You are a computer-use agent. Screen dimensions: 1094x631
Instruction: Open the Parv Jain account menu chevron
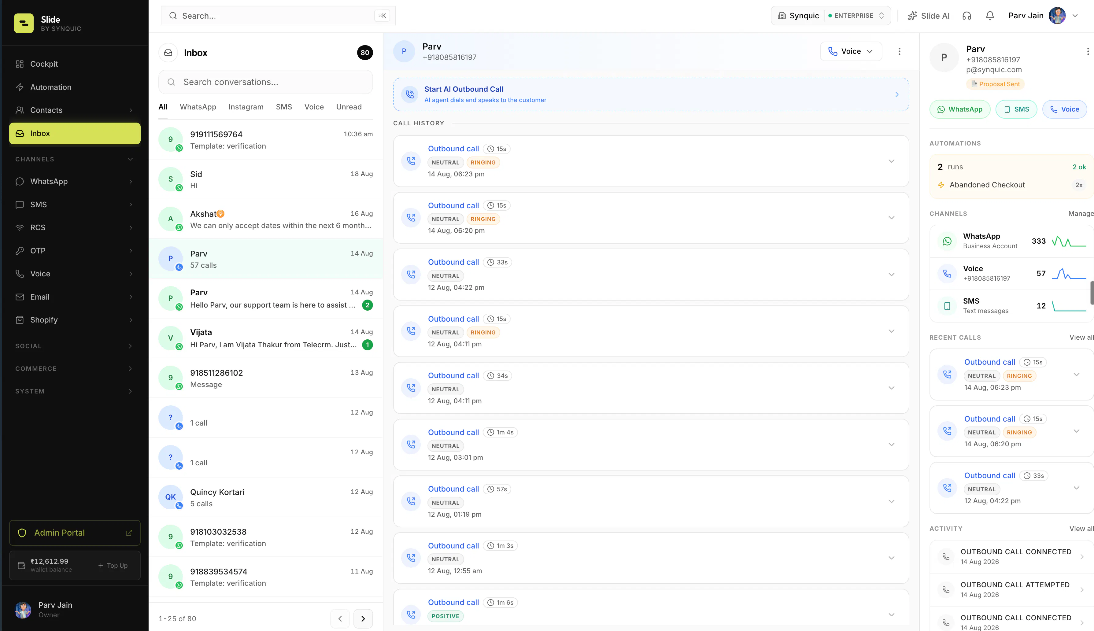pos(1075,16)
